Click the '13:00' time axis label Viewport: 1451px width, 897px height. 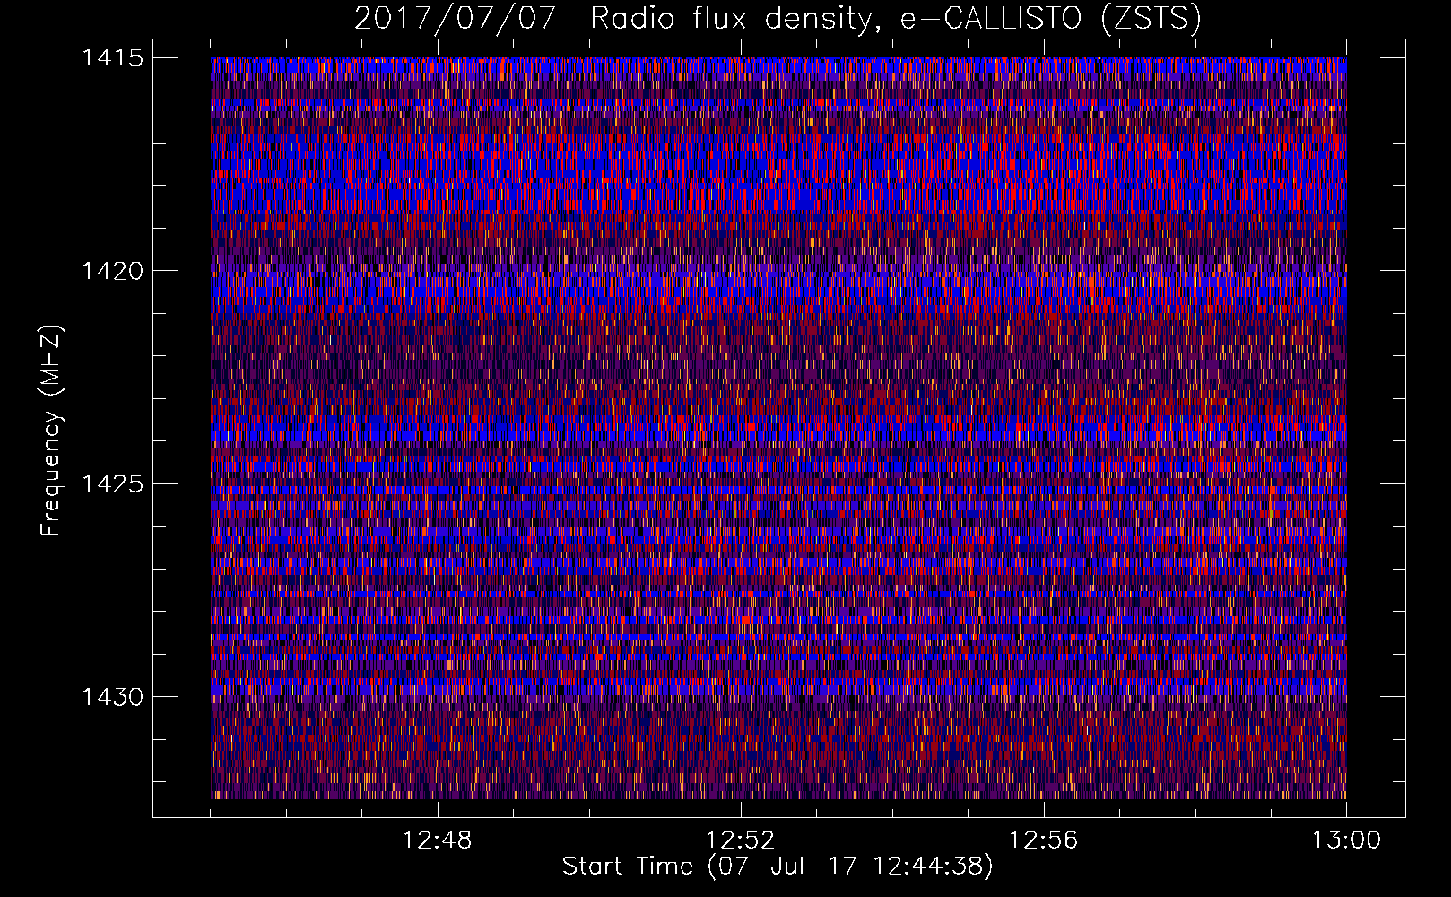(1346, 840)
